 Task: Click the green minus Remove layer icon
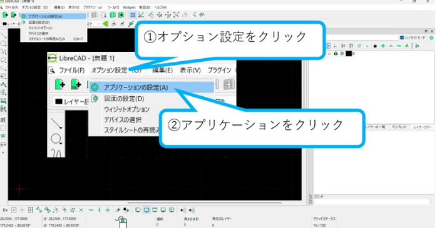[x=399, y=46]
